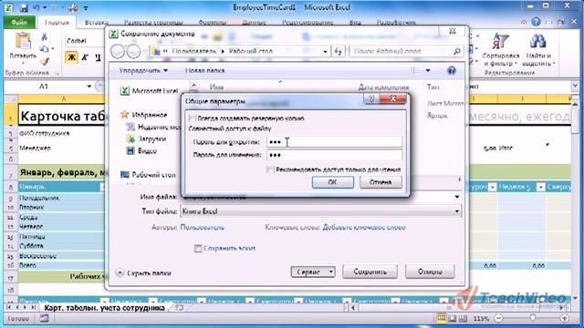
Task: Click the insert new sheet tab icon
Action: [180, 308]
